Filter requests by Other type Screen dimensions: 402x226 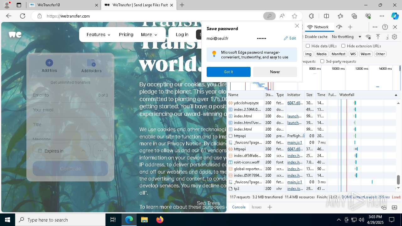point(380,54)
